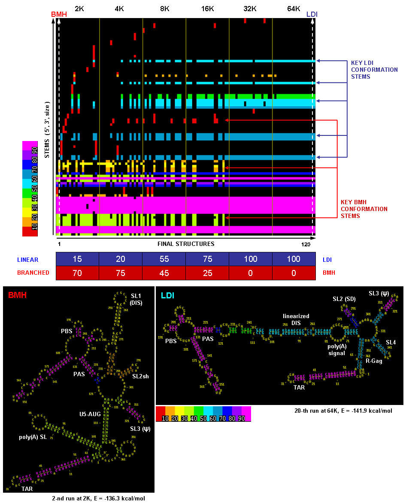The image size is (406, 503).
Task: Click the SL1 (DIS) label in BMH panel
Action: tap(136, 299)
